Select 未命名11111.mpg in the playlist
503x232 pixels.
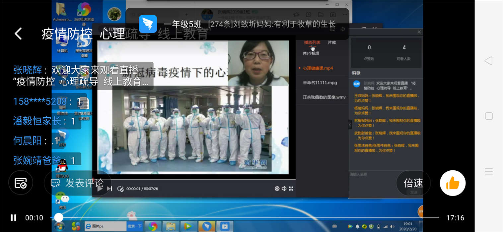click(x=320, y=83)
